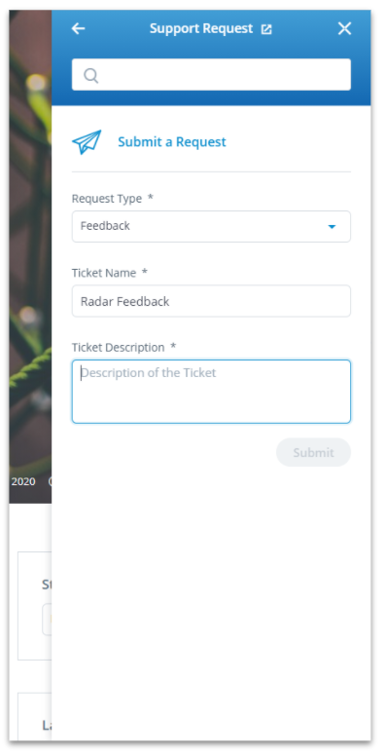This screenshot has width=386, height=756.
Task: Click the paper plane icon
Action: click(x=87, y=142)
